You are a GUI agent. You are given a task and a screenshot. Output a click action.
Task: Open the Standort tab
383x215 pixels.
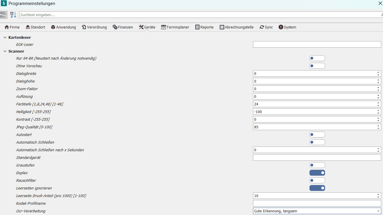click(x=35, y=27)
